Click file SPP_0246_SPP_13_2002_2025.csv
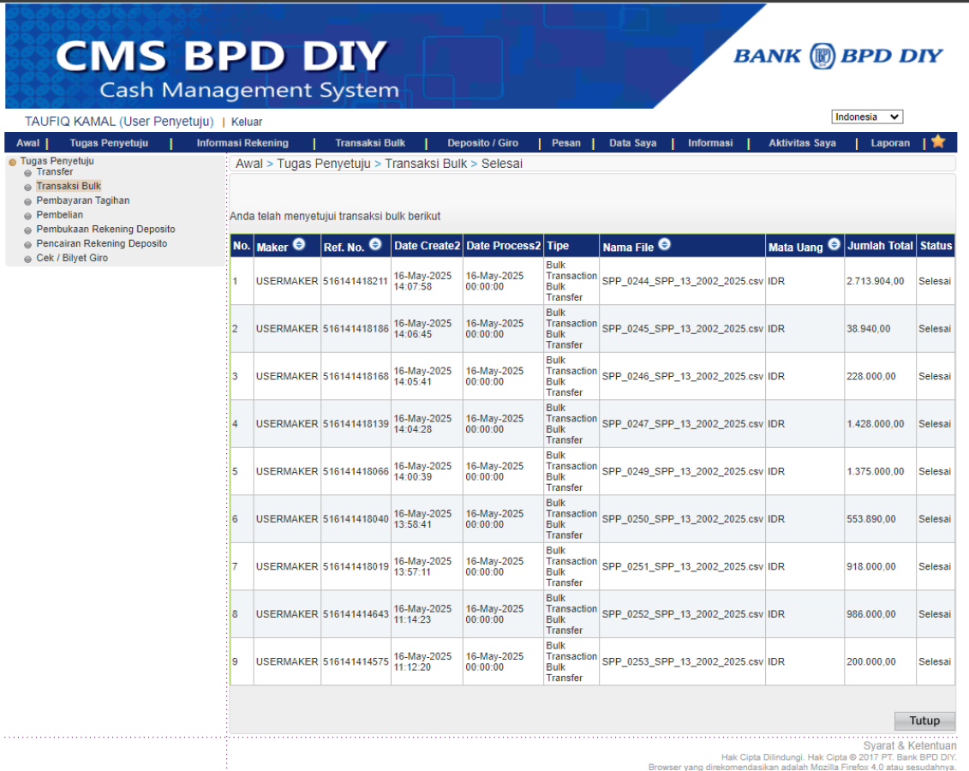 pos(682,376)
